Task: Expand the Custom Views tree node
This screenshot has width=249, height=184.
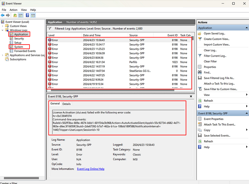Action: click(x=3, y=26)
